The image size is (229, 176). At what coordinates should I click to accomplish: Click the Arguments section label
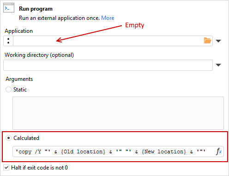(19, 79)
